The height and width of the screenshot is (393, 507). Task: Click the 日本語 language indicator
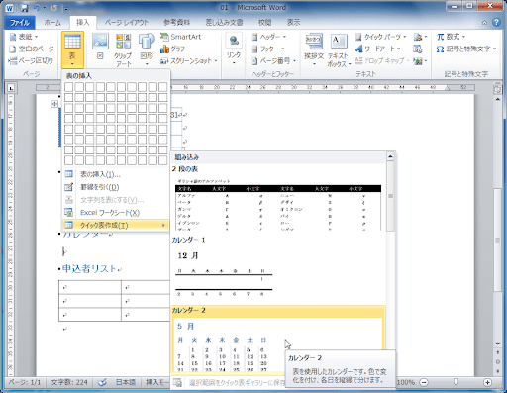point(126,382)
